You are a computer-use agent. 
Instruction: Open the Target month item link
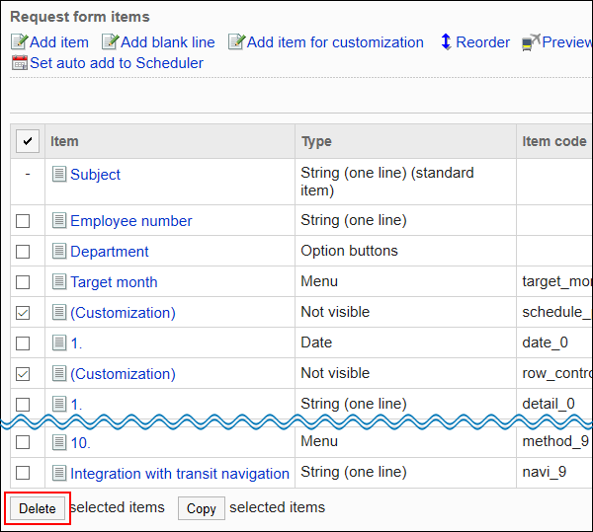(x=114, y=282)
